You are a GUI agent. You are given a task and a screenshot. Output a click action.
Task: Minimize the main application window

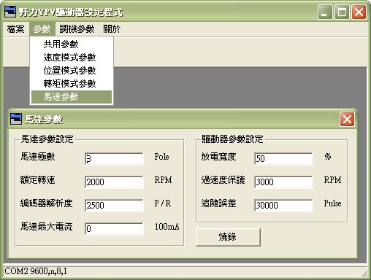coord(325,12)
